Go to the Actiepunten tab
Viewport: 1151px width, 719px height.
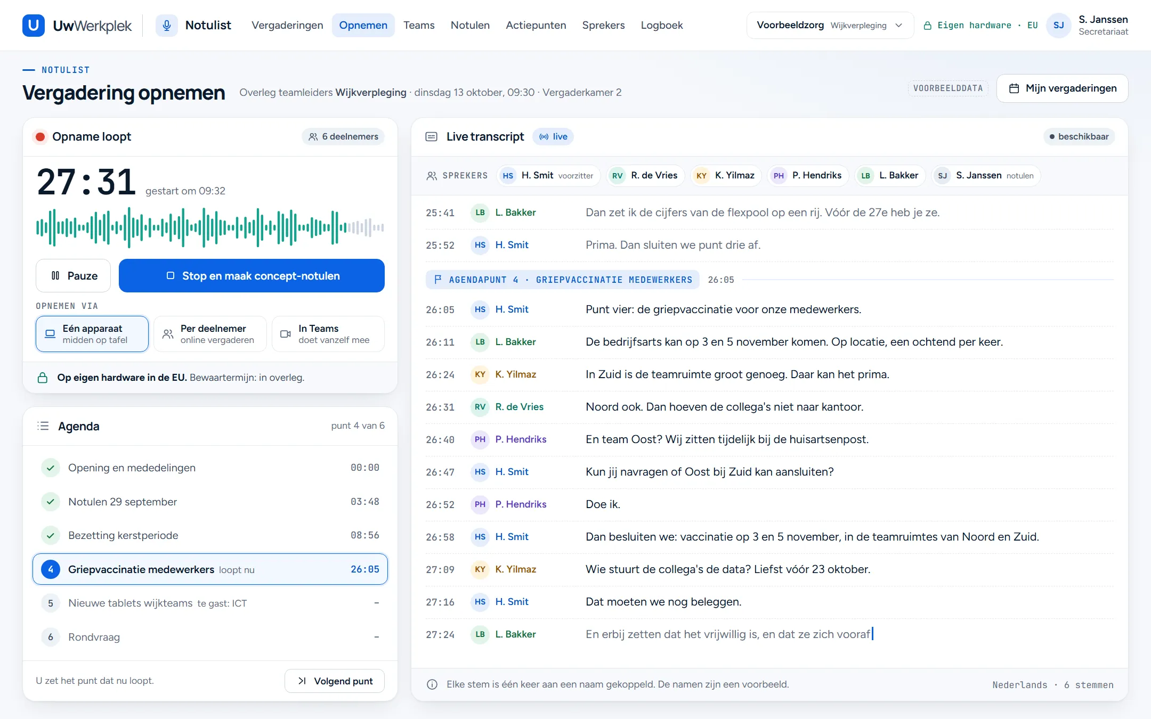pyautogui.click(x=536, y=26)
